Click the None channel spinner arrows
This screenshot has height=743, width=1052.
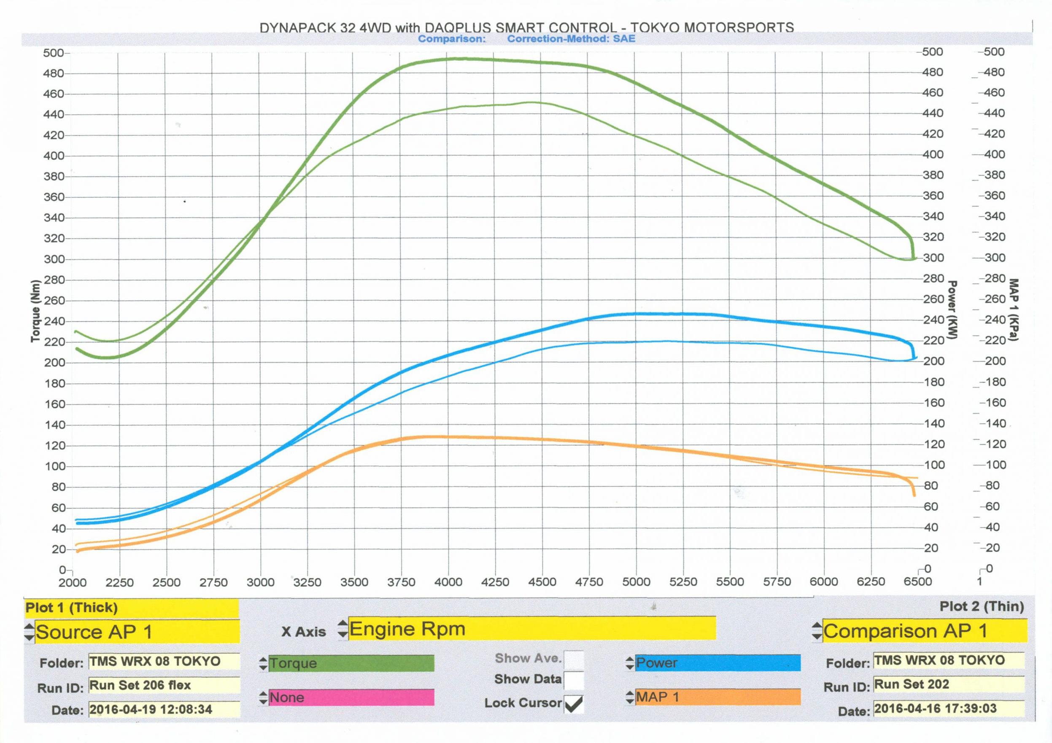tap(263, 698)
